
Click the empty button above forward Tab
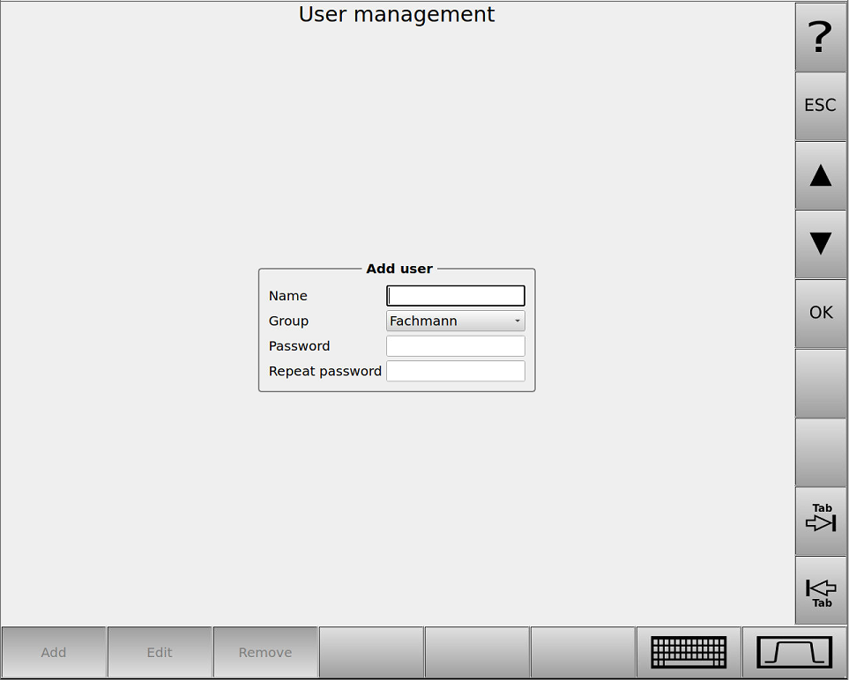click(x=820, y=452)
